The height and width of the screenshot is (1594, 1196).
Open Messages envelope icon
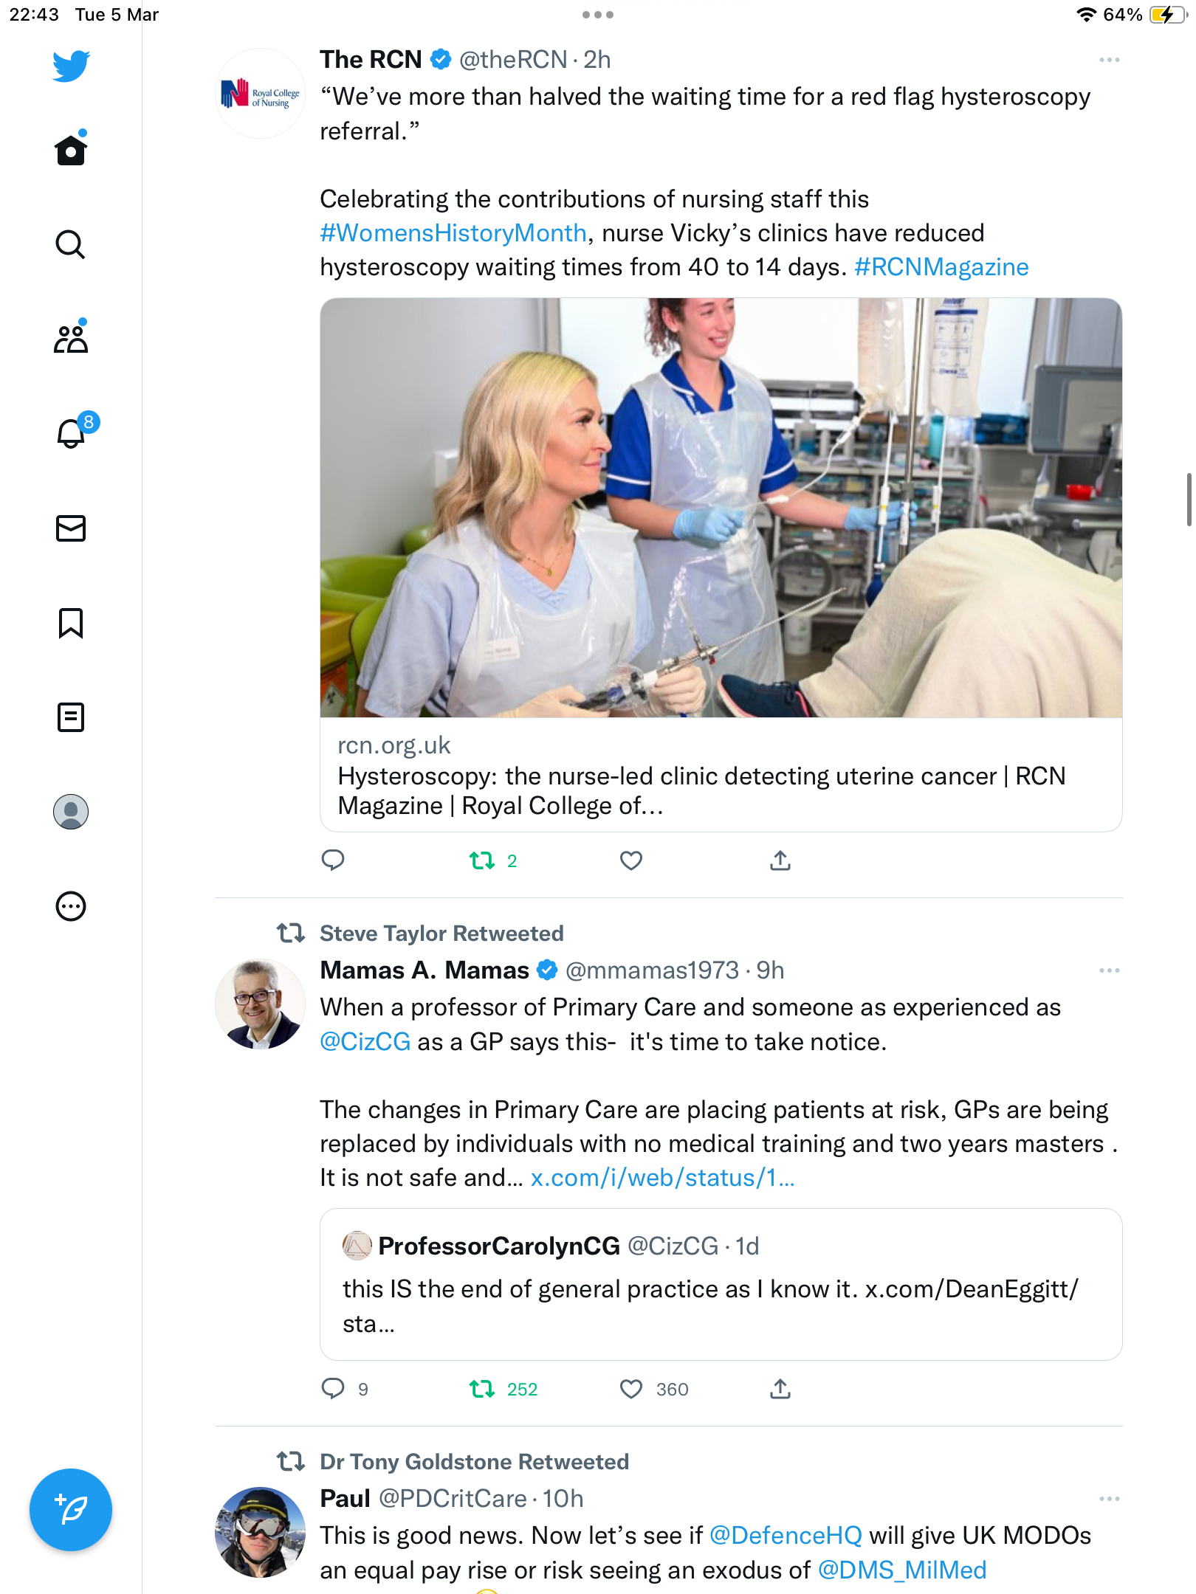71,528
